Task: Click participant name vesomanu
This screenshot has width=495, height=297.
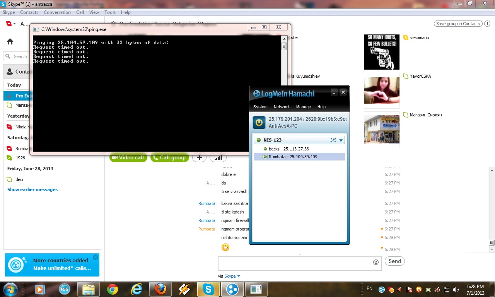Action: (x=420, y=38)
